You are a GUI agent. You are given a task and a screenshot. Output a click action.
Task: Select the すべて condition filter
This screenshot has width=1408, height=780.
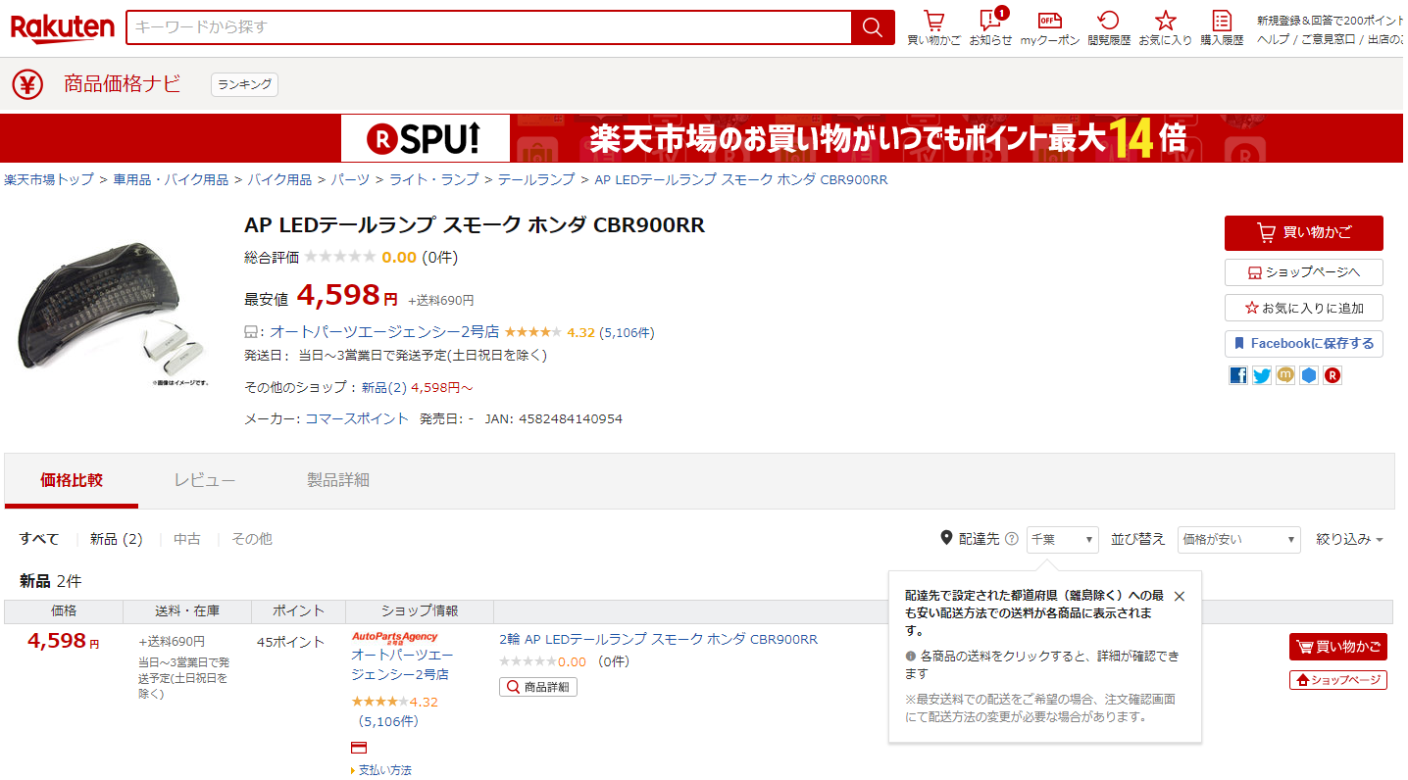(39, 539)
